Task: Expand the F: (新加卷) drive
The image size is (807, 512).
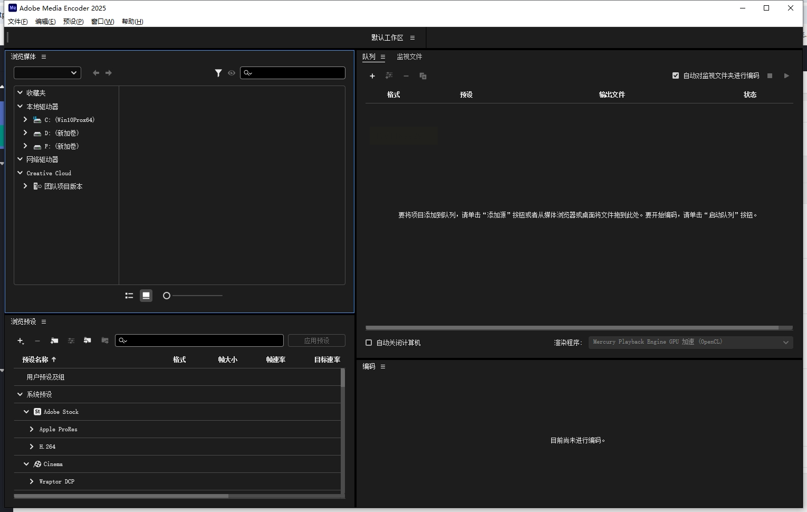Action: click(x=25, y=146)
